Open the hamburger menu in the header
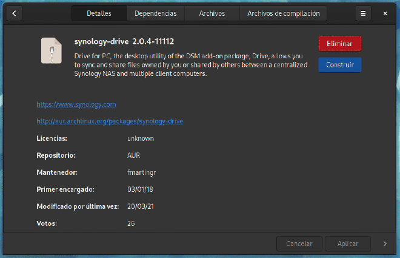The image size is (400, 258). coord(363,13)
